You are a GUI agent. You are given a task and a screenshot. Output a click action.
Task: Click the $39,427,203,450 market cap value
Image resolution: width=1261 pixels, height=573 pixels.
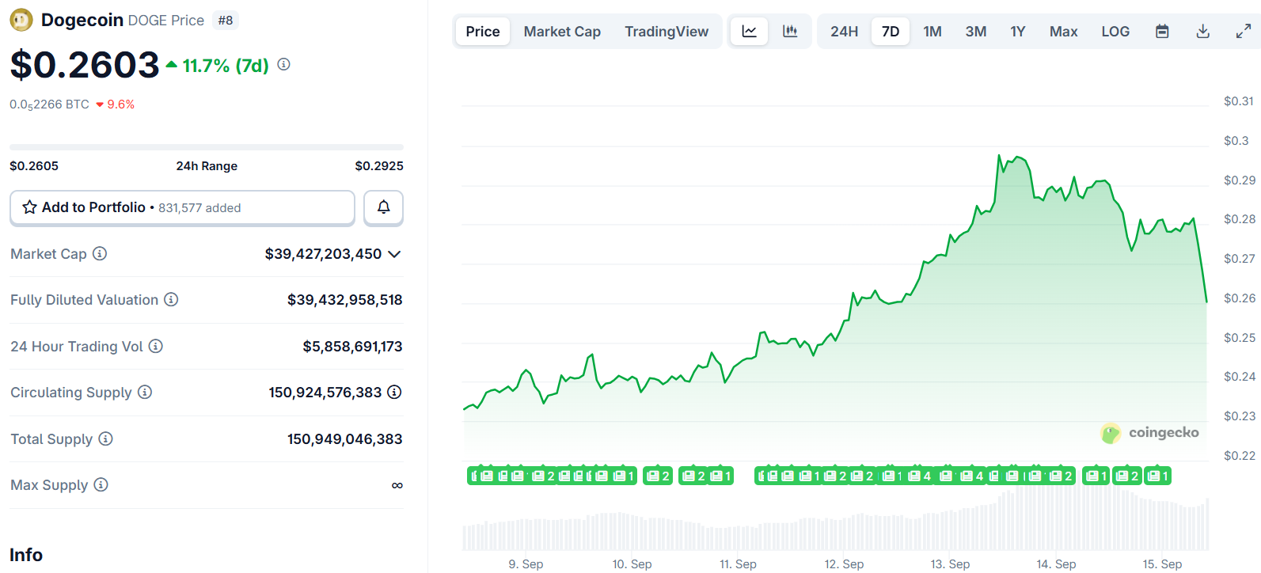[x=323, y=254]
